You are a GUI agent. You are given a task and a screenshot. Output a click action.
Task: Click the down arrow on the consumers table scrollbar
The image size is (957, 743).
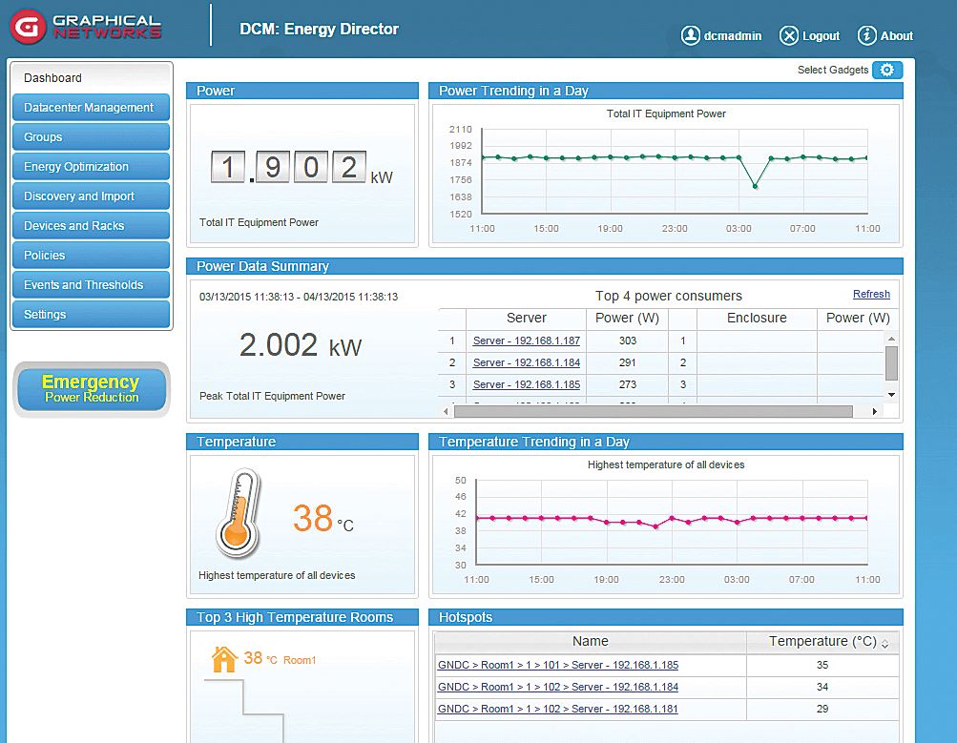[x=891, y=394]
